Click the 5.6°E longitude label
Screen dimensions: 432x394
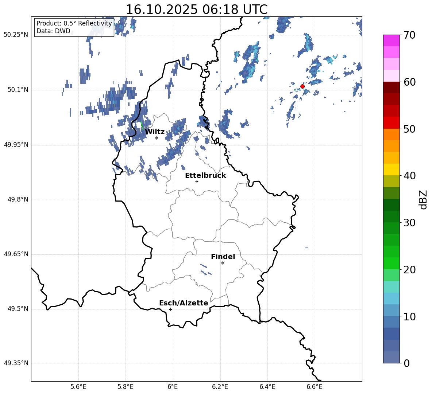(78, 387)
